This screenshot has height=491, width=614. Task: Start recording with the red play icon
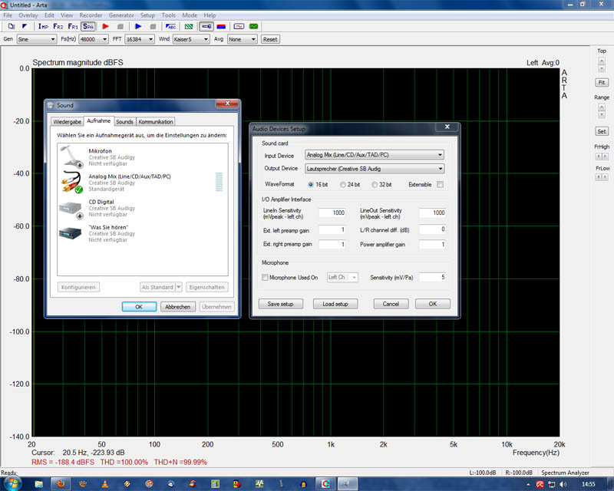pyautogui.click(x=105, y=26)
